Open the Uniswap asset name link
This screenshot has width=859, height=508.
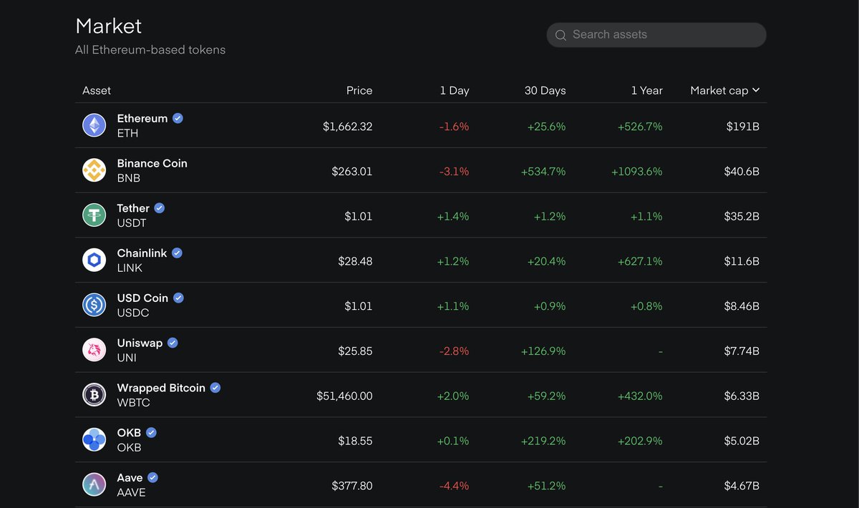tap(140, 343)
